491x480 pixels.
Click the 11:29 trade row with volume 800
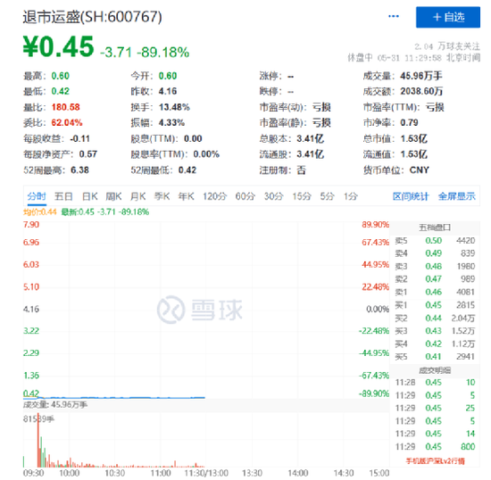click(435, 446)
